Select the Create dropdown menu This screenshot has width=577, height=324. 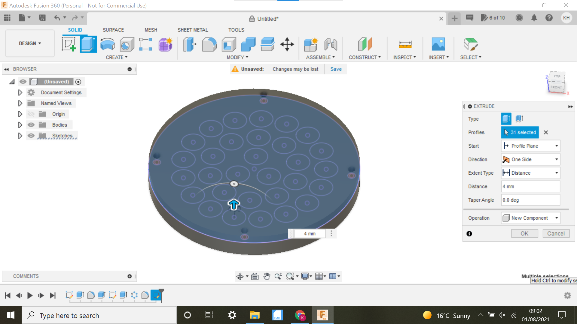pos(116,57)
